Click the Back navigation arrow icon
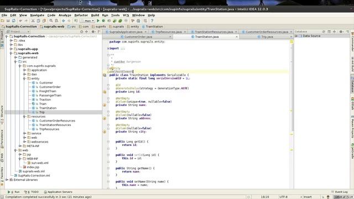This screenshot has height=199, width=354. click(64, 21)
